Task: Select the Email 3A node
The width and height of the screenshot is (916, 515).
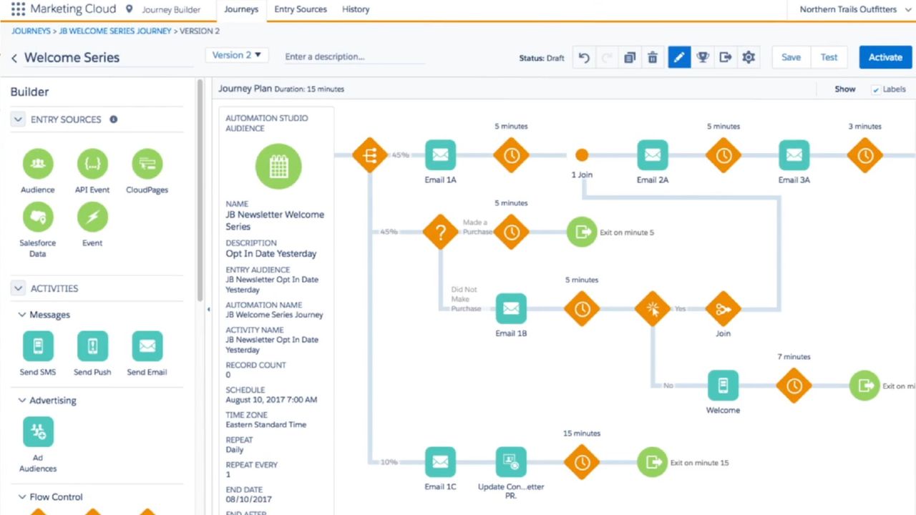Action: 794,154
